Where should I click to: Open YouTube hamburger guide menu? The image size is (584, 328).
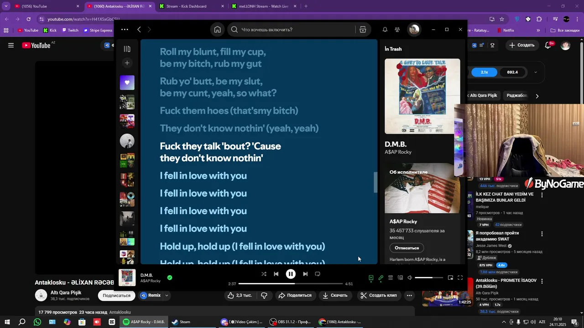point(11,45)
